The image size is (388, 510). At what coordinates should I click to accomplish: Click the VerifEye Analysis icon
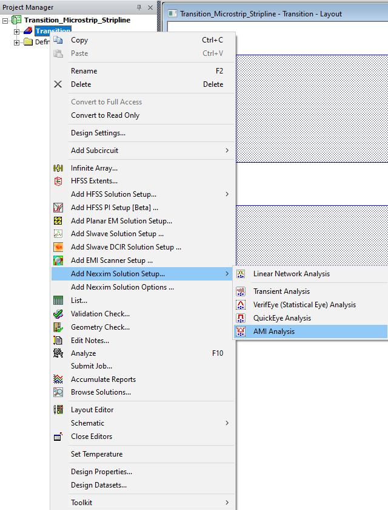click(x=241, y=305)
